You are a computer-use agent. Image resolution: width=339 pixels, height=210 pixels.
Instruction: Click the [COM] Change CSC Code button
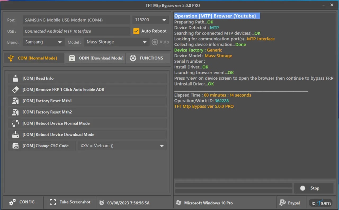pos(42,146)
